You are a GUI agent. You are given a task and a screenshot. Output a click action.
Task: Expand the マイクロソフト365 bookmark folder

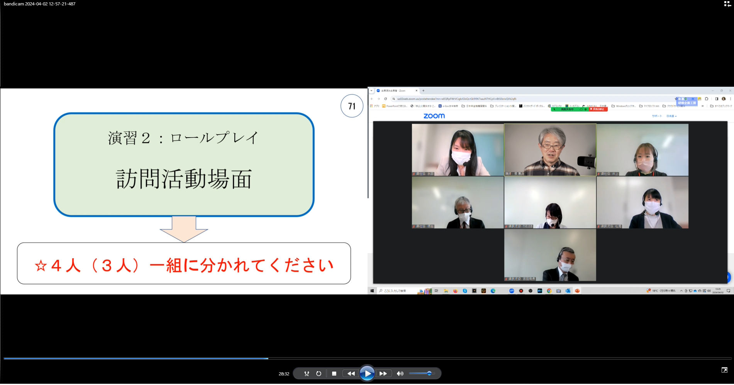(x=649, y=106)
